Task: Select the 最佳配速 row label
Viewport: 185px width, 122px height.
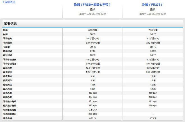Action: (x=8, y=72)
